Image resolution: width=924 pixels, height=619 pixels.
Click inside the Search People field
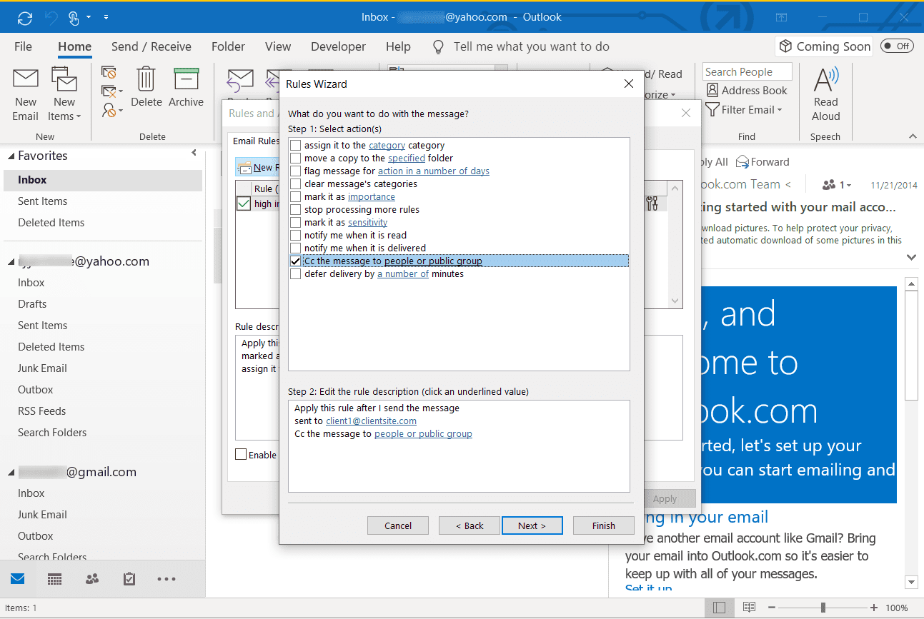[746, 71]
